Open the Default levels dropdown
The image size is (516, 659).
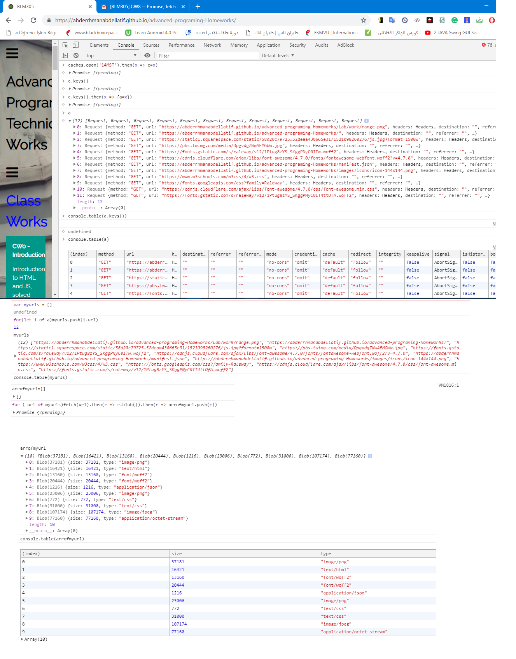pyautogui.click(x=278, y=56)
